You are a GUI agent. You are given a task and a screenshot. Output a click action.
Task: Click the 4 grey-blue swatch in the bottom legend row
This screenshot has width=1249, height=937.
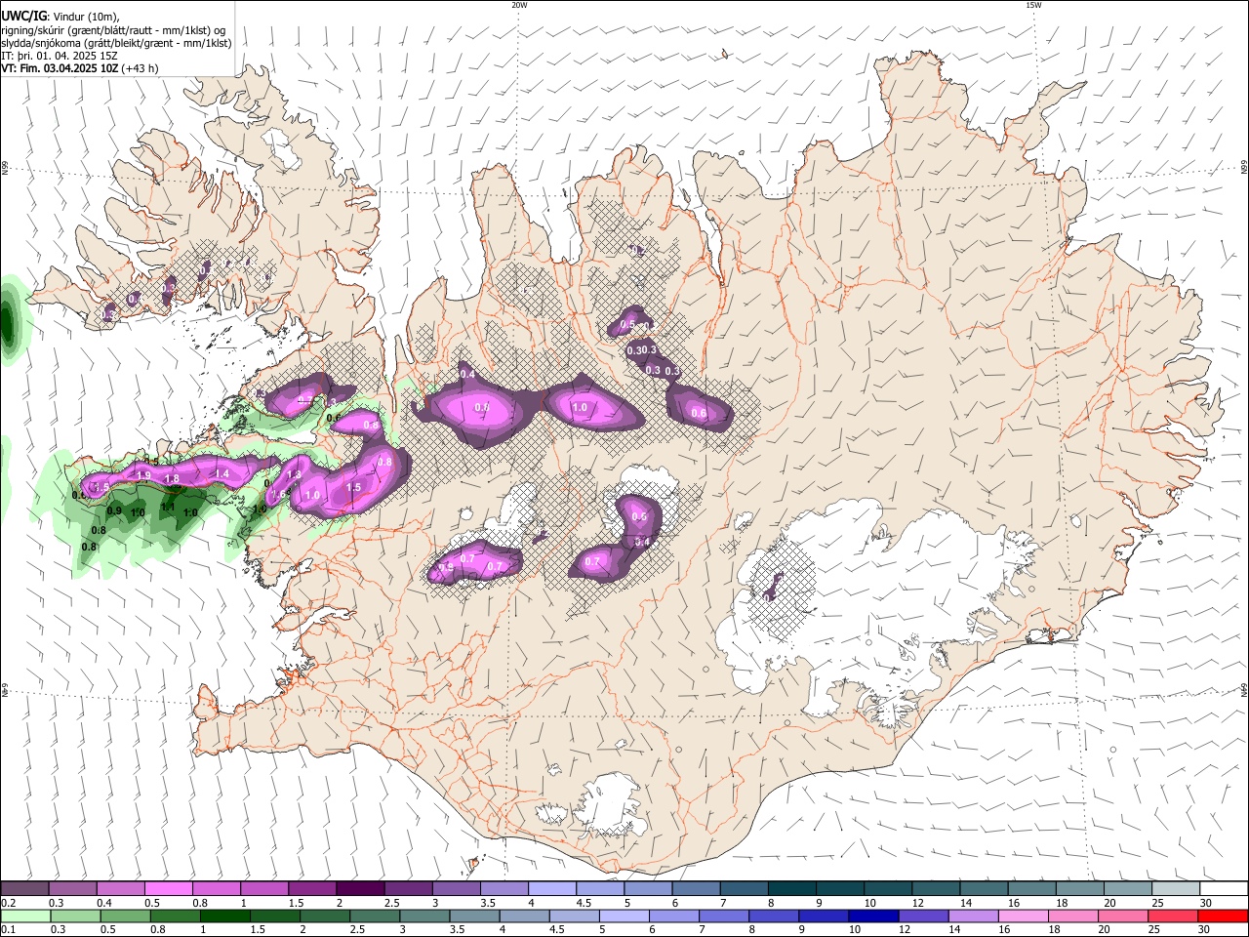point(523,916)
